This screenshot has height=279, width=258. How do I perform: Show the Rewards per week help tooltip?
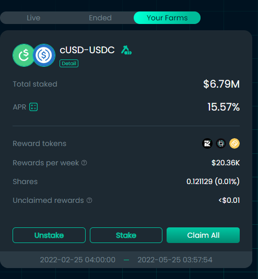[x=84, y=163]
